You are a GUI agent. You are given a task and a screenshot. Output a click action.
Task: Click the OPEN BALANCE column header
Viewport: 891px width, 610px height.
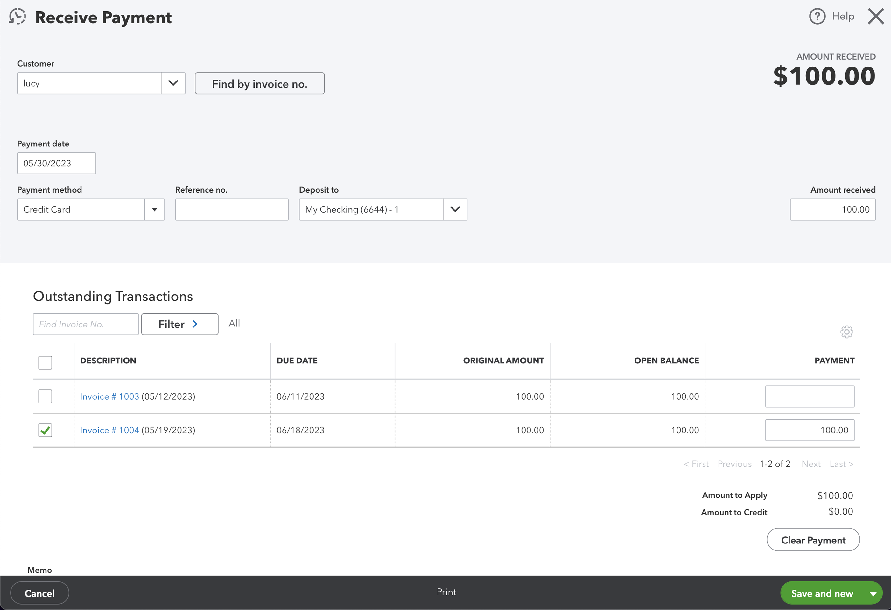(x=666, y=361)
